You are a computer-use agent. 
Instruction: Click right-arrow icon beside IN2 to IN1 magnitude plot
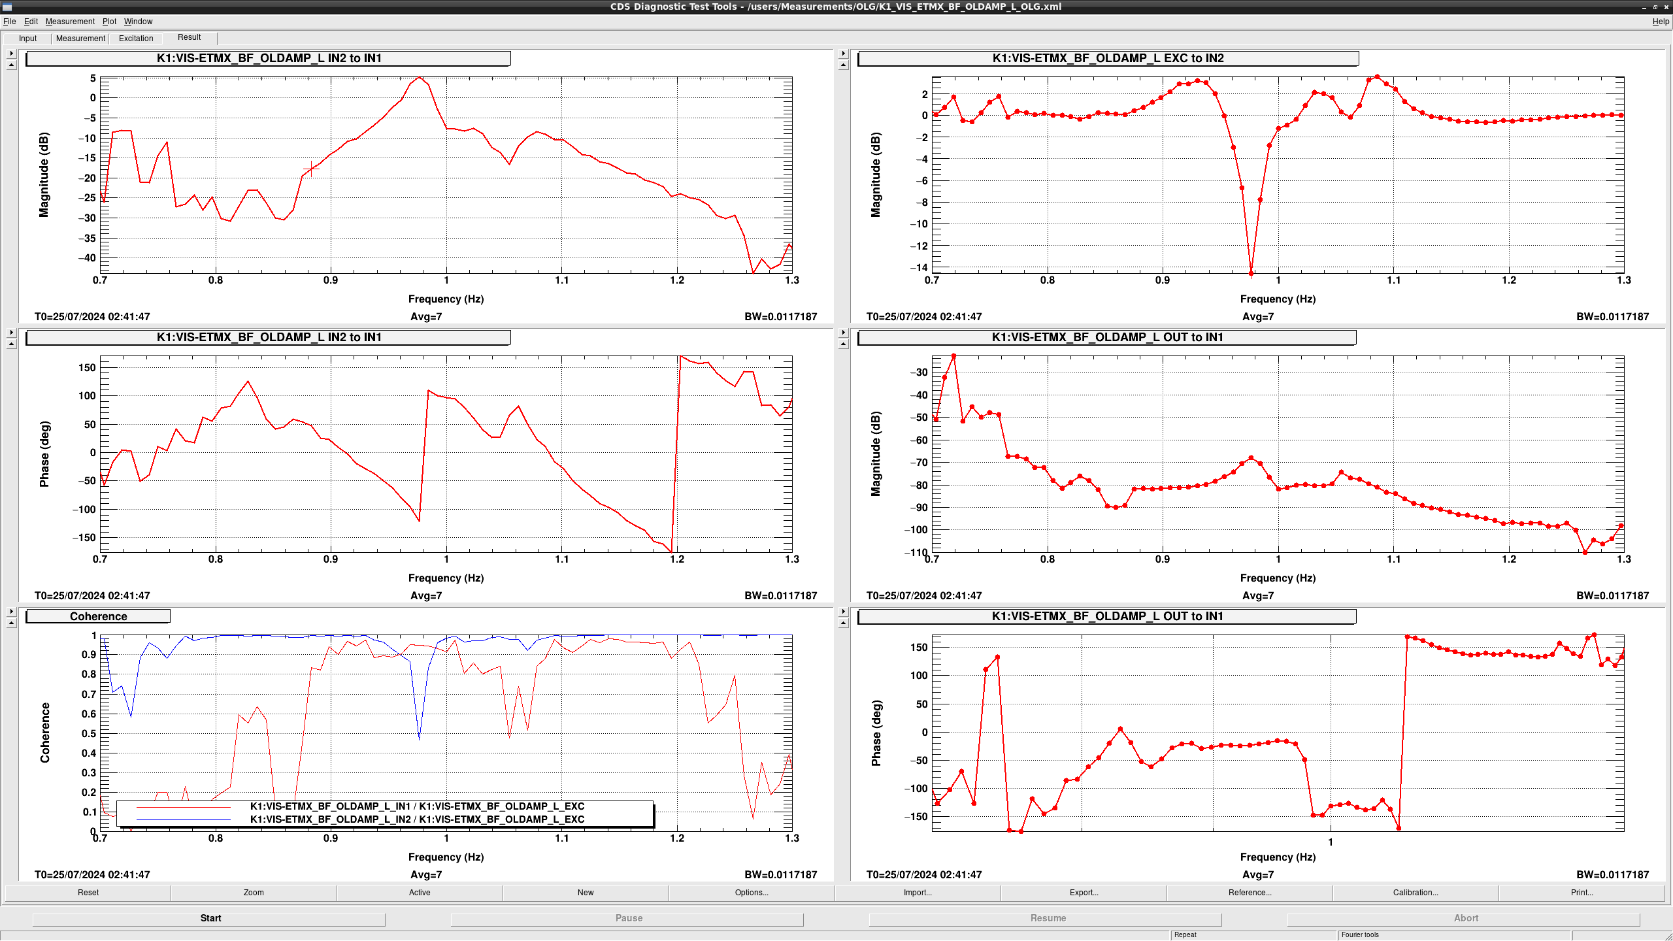[x=11, y=54]
